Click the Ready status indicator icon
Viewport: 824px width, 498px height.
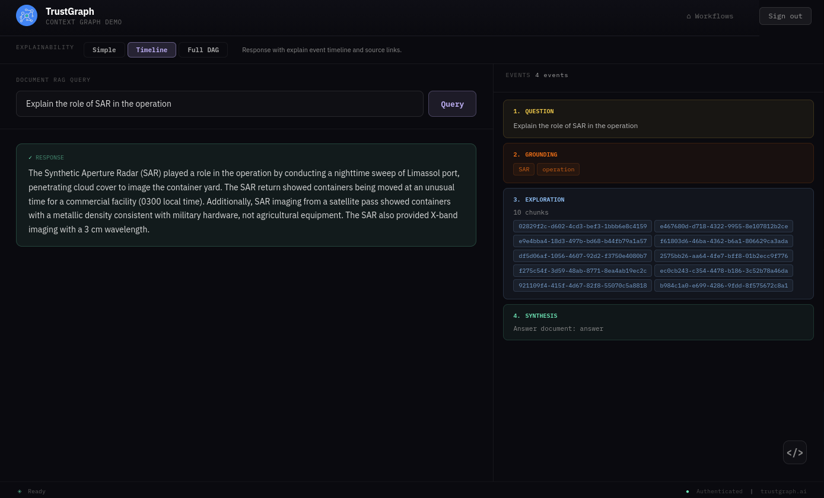click(20, 491)
